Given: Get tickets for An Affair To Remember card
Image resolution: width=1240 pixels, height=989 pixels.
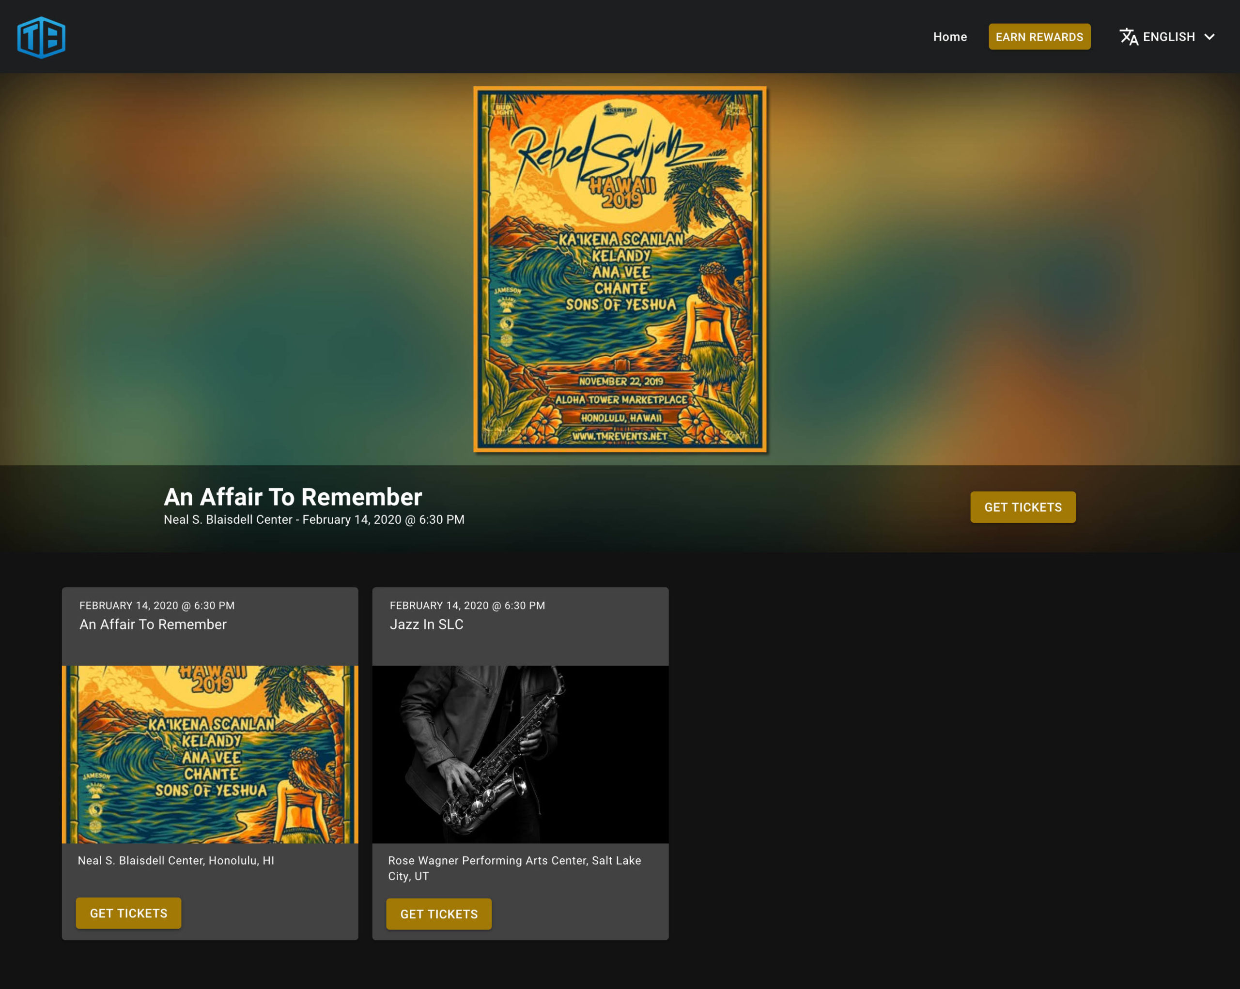Looking at the screenshot, I should click(128, 913).
